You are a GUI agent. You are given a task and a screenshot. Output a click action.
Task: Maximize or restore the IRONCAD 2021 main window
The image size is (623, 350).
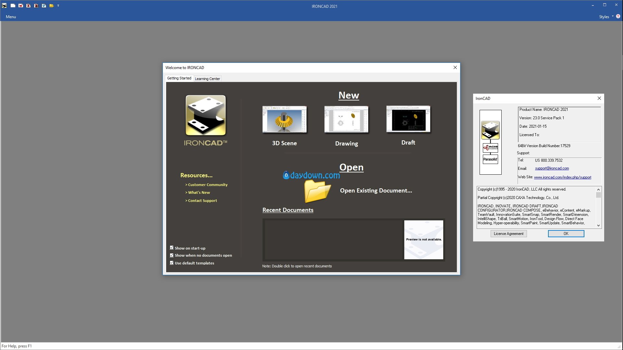pyautogui.click(x=605, y=5)
